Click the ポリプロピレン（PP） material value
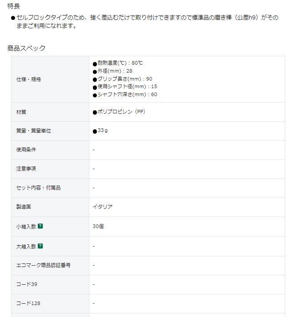This screenshot has height=317, width=291. [x=119, y=112]
